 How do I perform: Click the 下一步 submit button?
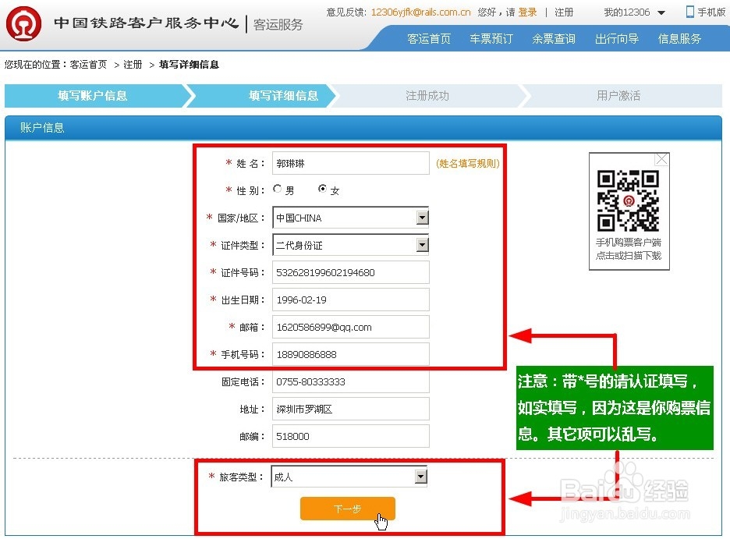(x=347, y=508)
